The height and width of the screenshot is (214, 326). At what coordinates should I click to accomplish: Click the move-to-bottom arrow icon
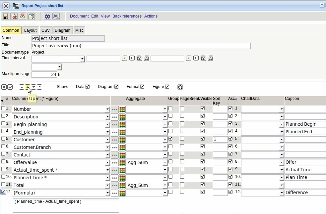pyautogui.click(x=39, y=87)
